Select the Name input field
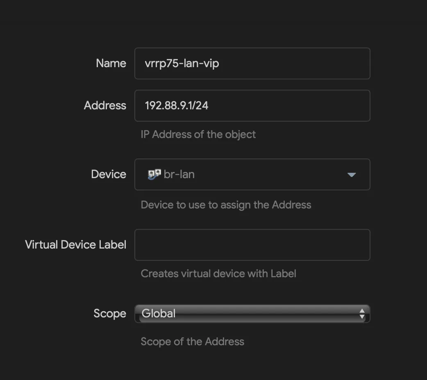 (x=252, y=63)
